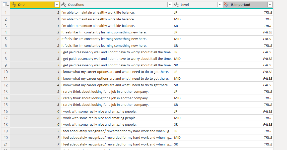Image resolution: width=287 pixels, height=150 pixels.
Task: Click the ABC data type icon on Questions column
Action: pyautogui.click(x=64, y=5)
